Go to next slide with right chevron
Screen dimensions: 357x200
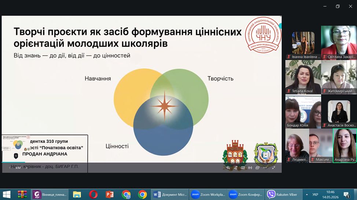pos(26,168)
